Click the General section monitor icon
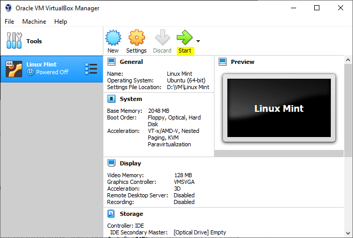The width and height of the screenshot is (353, 238). click(x=111, y=62)
